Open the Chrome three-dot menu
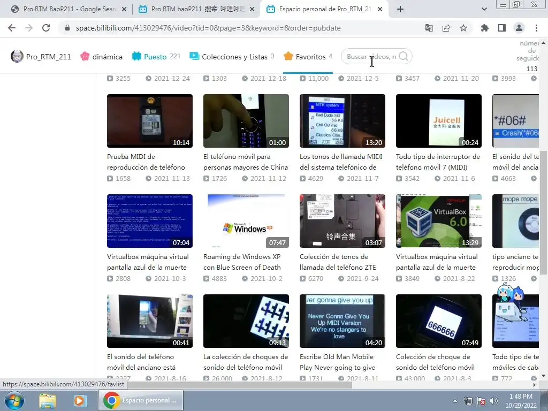Image resolution: width=548 pixels, height=411 pixels. click(x=536, y=28)
